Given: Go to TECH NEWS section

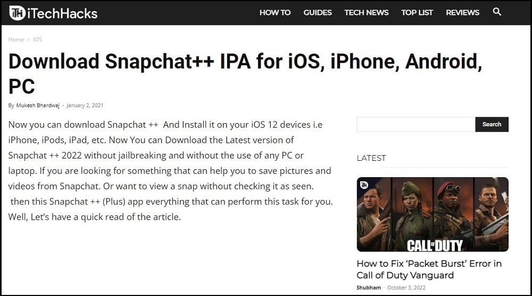Looking at the screenshot, I should 367,13.
